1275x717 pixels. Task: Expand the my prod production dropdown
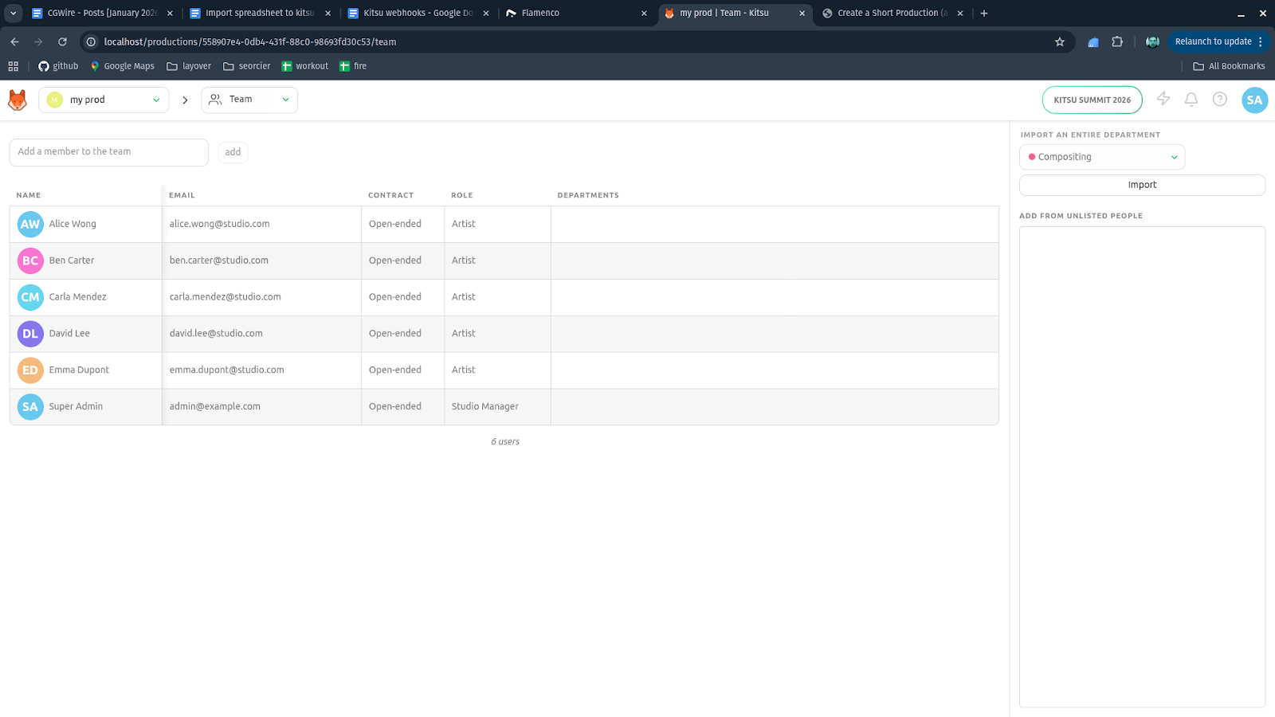click(x=104, y=100)
